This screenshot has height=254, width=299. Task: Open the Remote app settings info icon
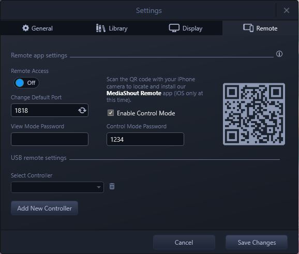279,54
